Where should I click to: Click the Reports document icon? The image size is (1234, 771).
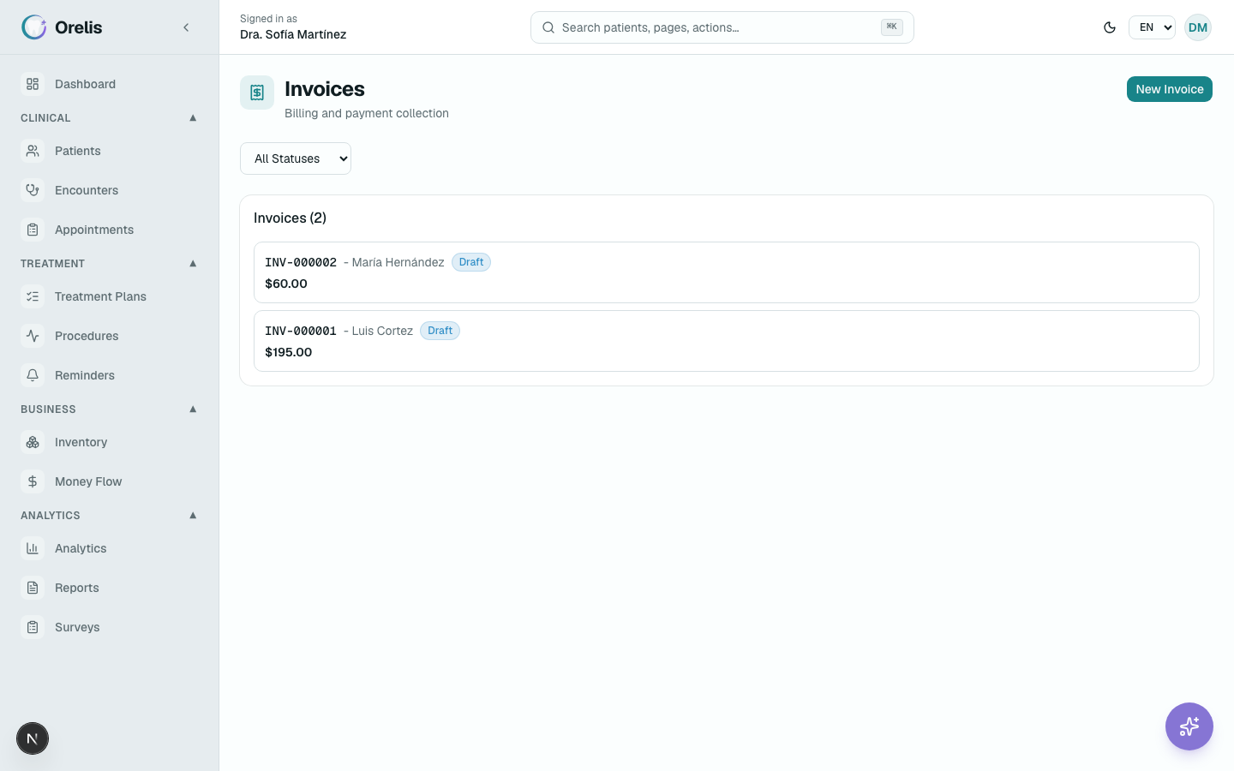tap(33, 588)
